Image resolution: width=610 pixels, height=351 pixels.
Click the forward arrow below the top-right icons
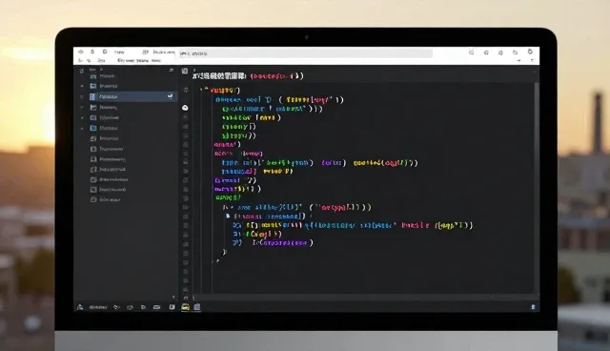[x=518, y=60]
